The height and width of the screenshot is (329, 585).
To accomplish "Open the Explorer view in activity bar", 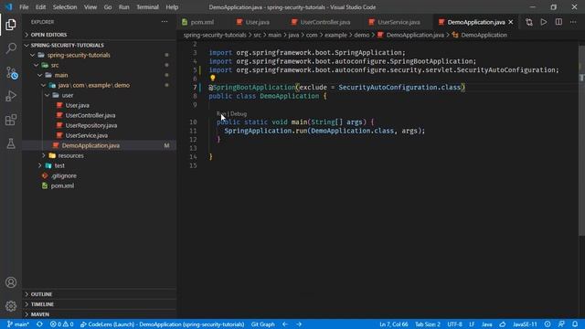I will coord(11,25).
